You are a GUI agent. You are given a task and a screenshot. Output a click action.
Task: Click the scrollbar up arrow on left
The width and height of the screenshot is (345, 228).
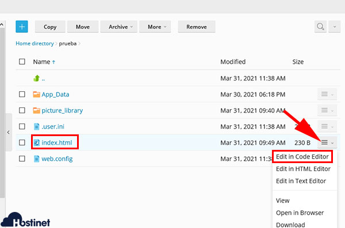(x=2, y=25)
